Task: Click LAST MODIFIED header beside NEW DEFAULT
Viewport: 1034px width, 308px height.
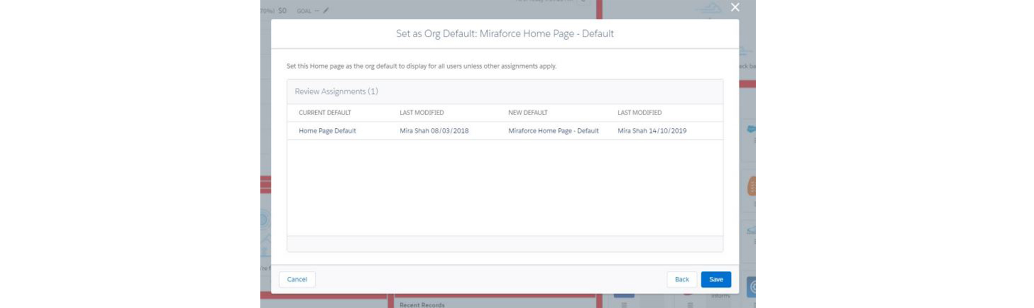Action: 639,113
